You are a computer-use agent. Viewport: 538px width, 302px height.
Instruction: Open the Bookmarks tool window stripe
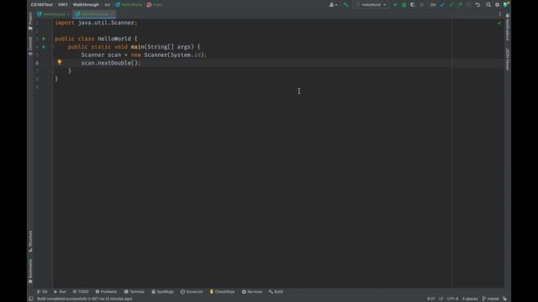tap(30, 271)
